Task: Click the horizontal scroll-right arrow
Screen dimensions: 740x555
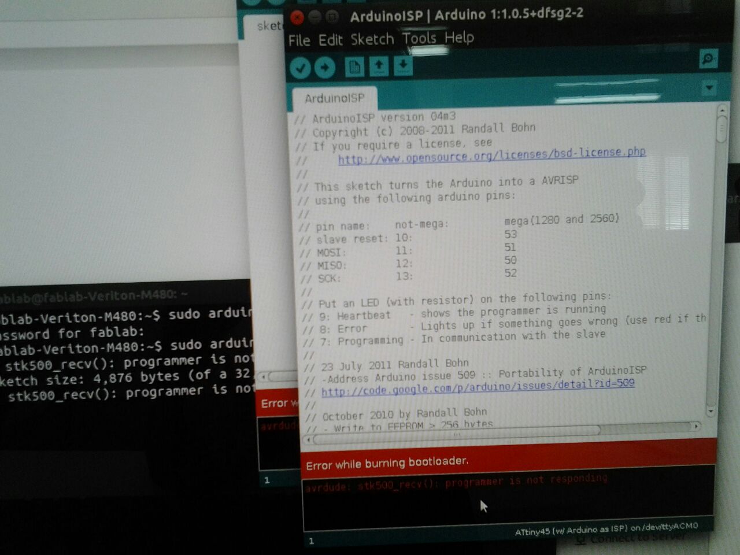Action: click(x=696, y=426)
